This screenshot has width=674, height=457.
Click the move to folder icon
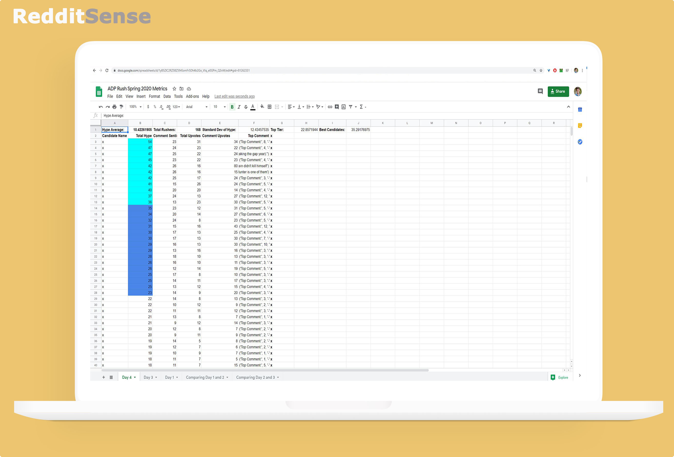tap(181, 89)
